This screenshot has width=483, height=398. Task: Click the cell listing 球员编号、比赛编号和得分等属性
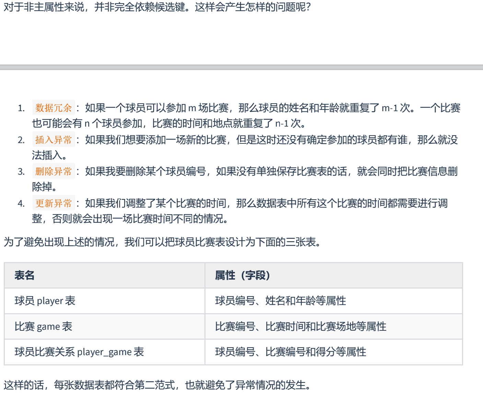point(290,352)
